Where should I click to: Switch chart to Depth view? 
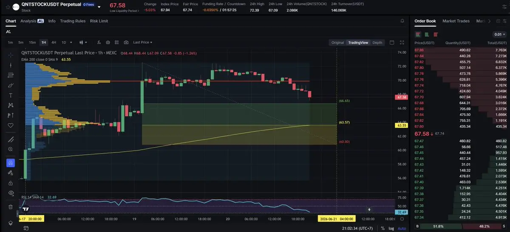coord(377,42)
